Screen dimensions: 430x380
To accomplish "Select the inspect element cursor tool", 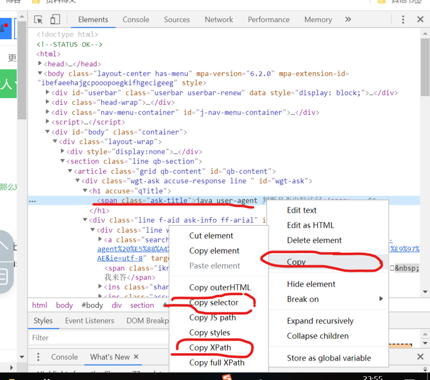I will tap(38, 19).
